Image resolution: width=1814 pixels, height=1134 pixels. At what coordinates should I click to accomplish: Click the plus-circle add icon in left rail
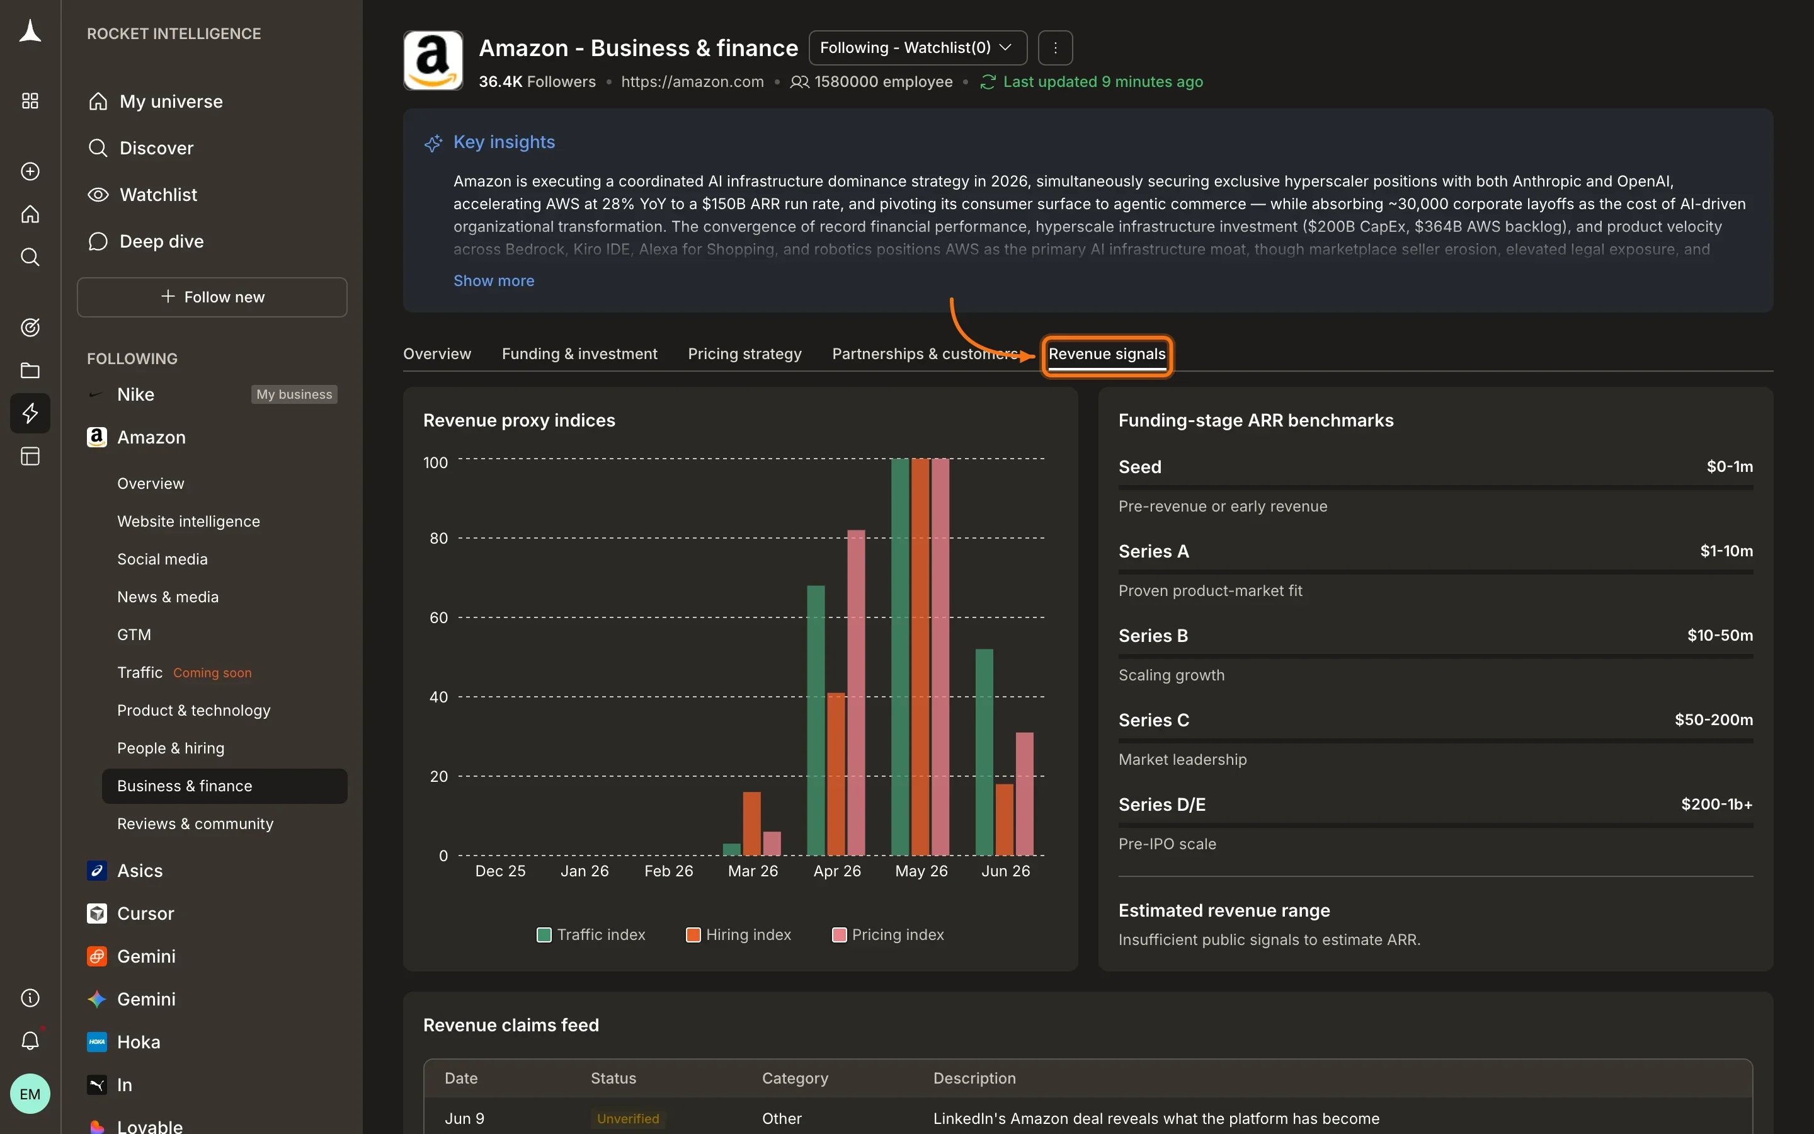pyautogui.click(x=30, y=172)
